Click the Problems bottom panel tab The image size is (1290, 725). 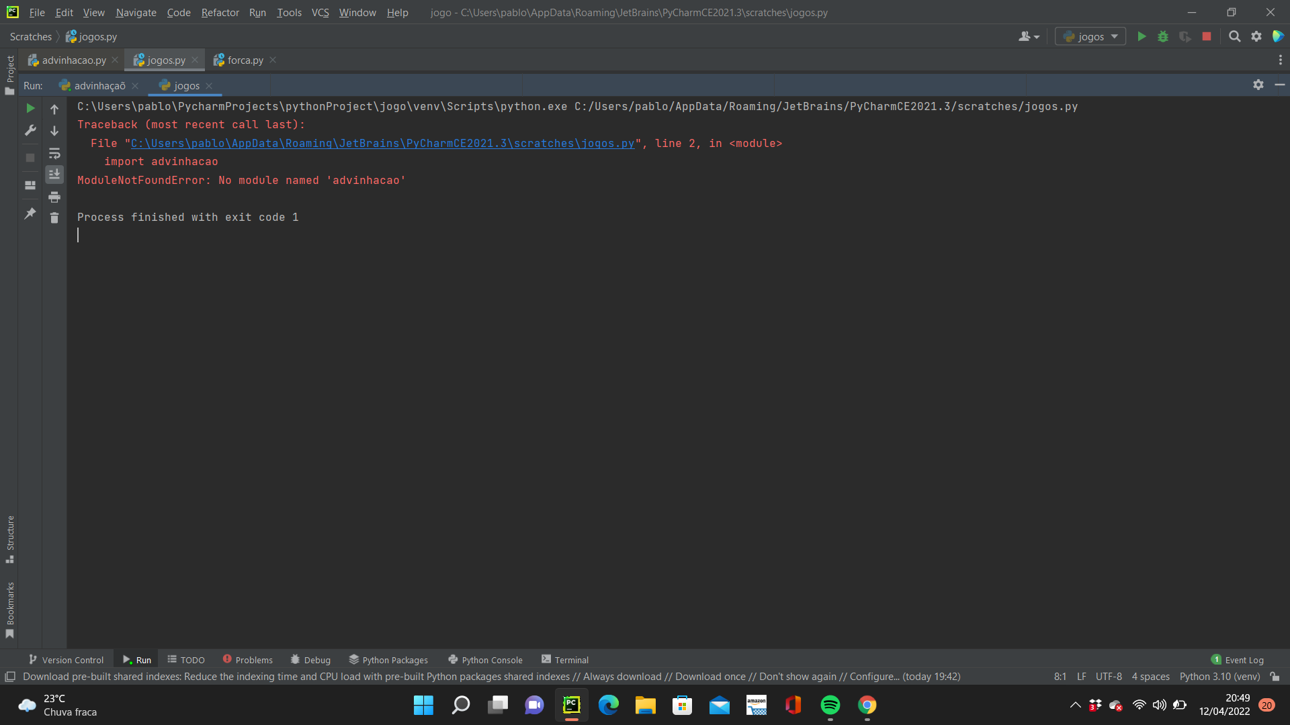[250, 659]
